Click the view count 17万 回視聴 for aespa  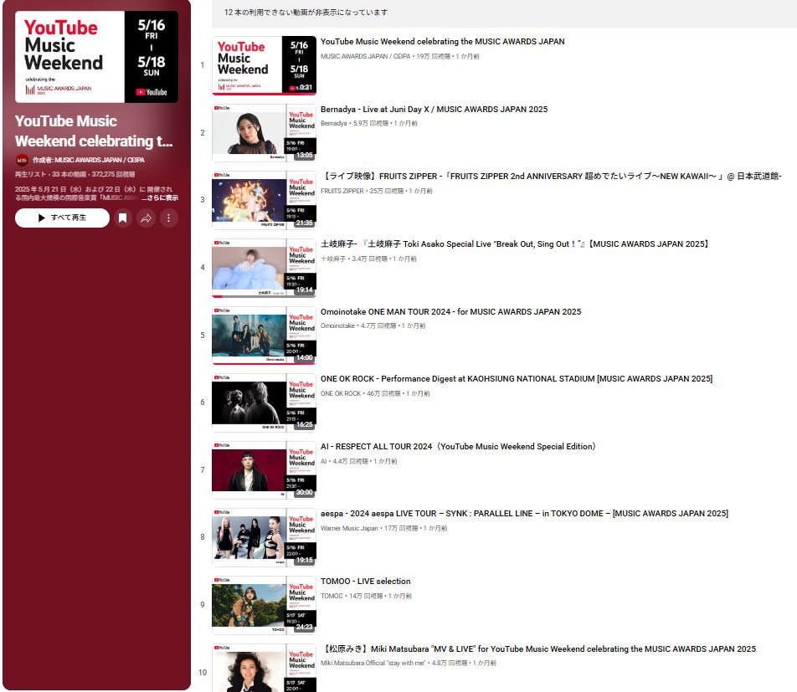(x=401, y=528)
